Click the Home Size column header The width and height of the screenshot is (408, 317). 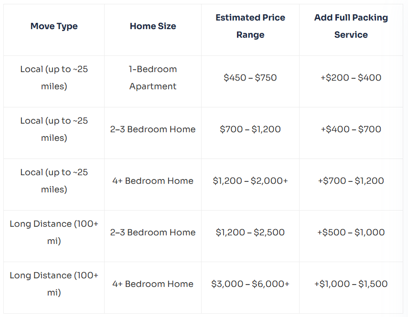point(153,26)
